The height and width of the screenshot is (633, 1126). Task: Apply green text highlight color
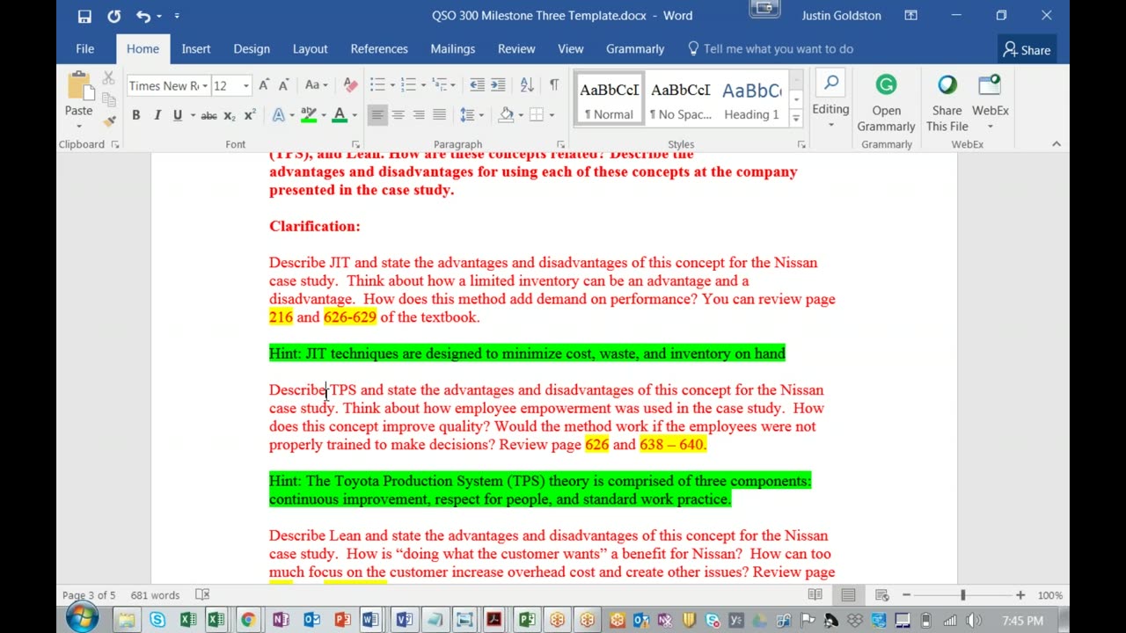309,115
